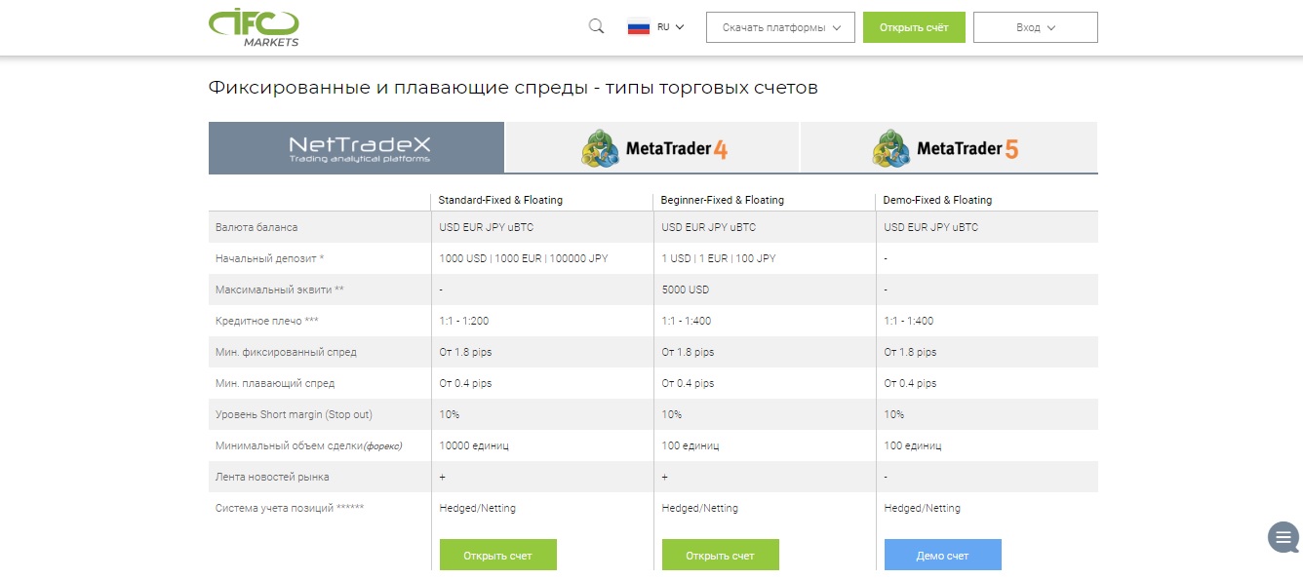1303x579 pixels.
Task: Open the Скачать платформы dropdown
Action: coord(778,26)
